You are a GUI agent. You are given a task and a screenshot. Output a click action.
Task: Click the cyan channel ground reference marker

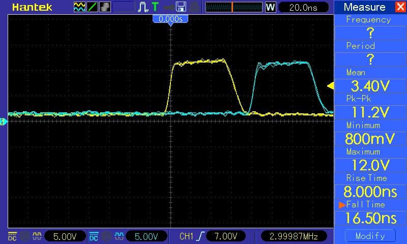[4, 121]
